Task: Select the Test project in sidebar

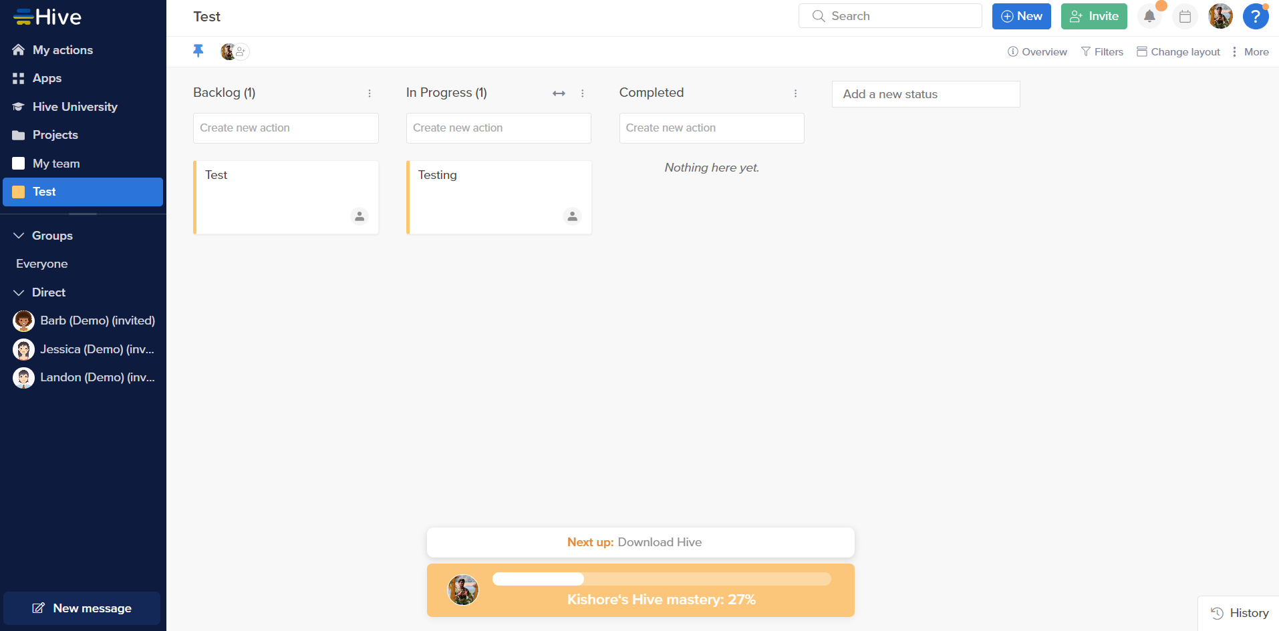Action: [83, 192]
